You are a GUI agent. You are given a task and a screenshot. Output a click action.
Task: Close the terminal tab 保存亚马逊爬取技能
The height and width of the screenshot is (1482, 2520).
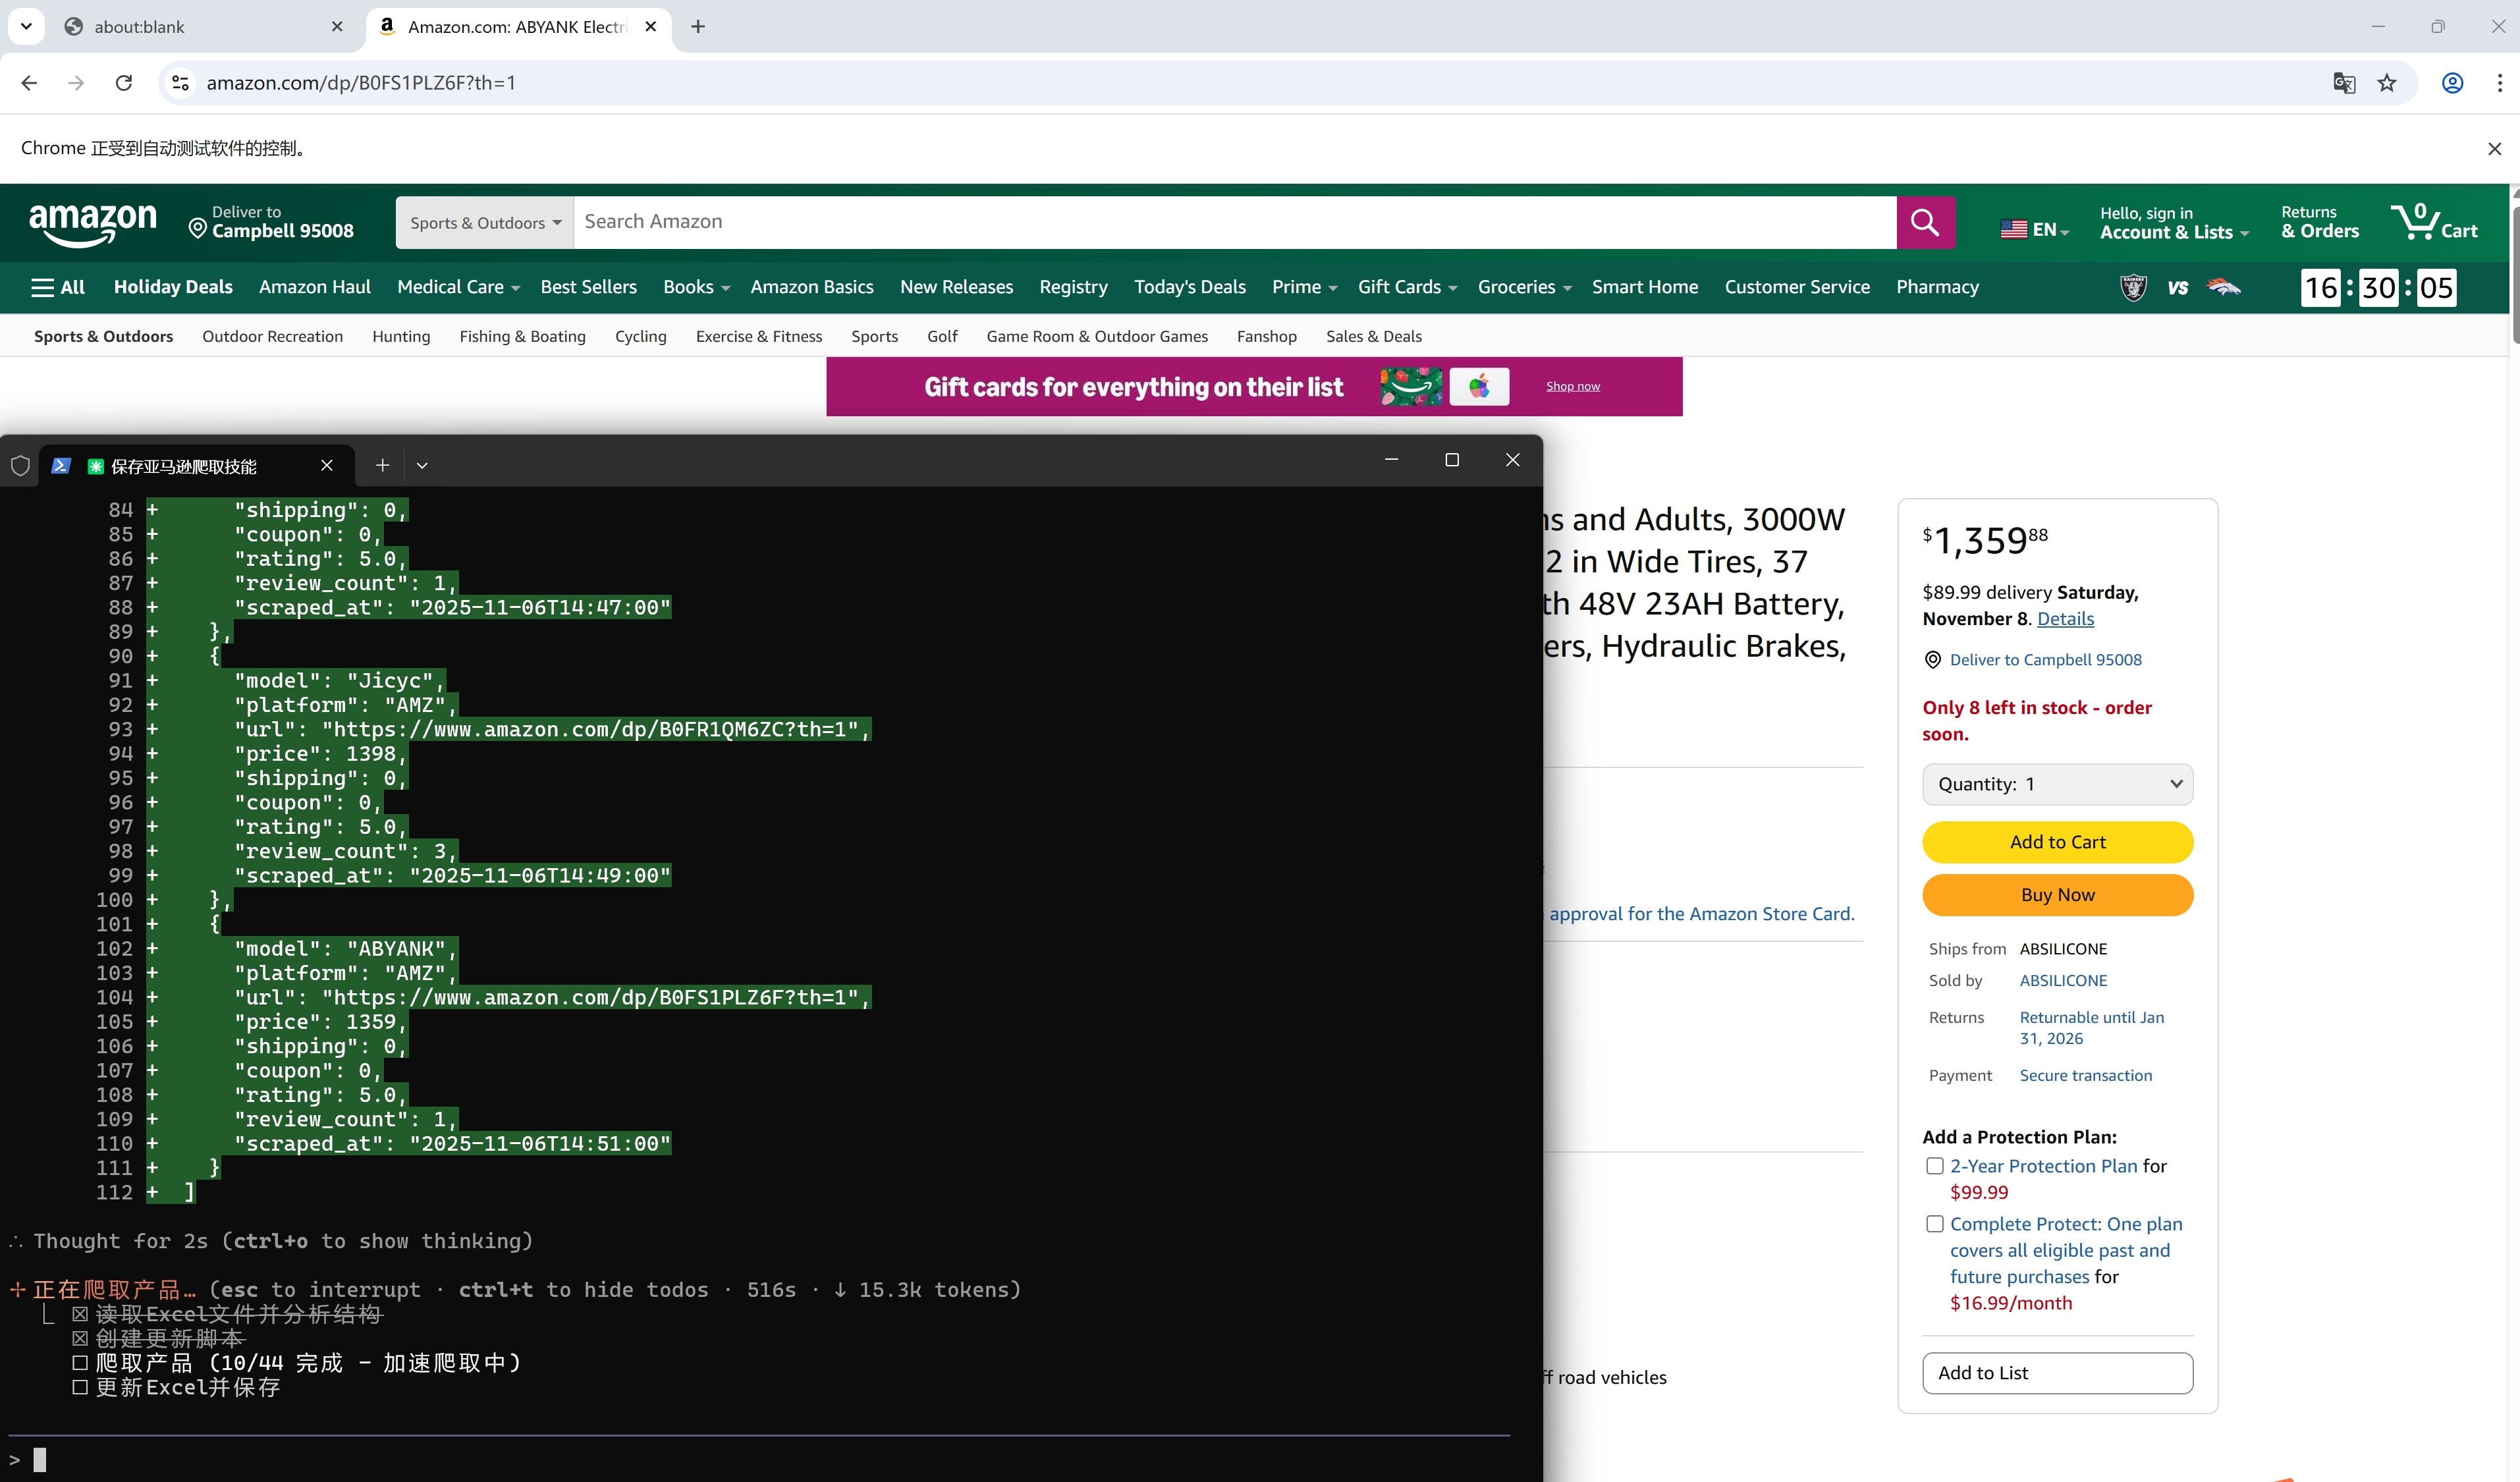tap(326, 465)
